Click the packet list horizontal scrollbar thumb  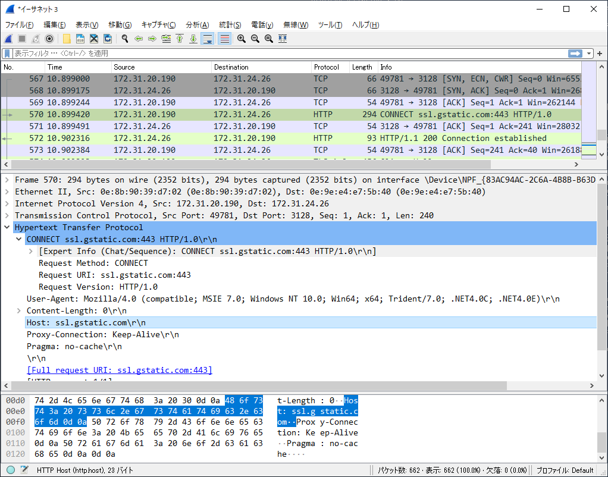(x=251, y=164)
